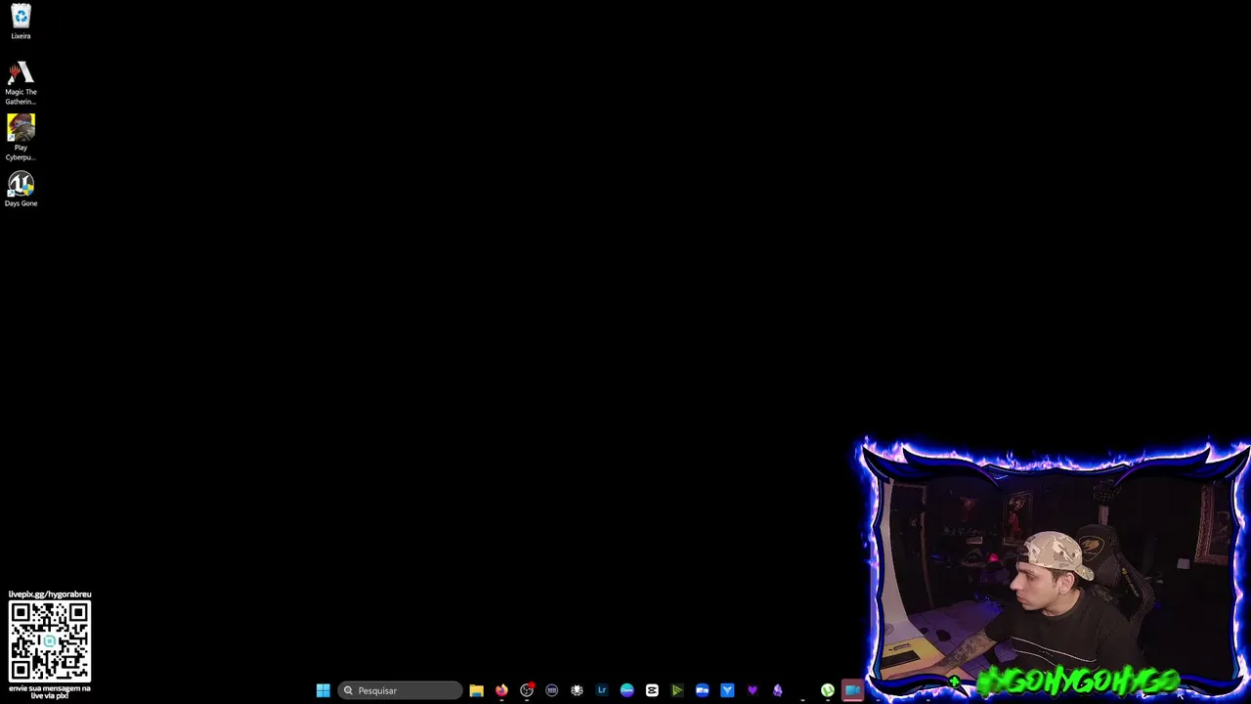Open Canva from the taskbar
This screenshot has width=1251, height=704.
pos(626,690)
